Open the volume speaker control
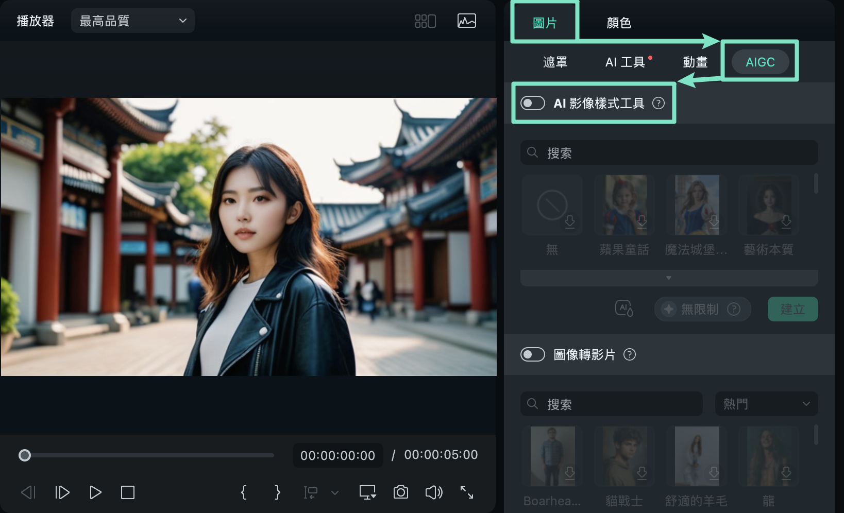 coord(434,492)
